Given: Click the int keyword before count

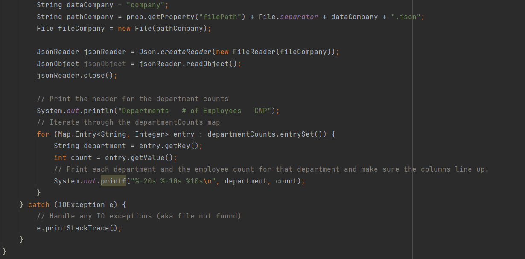Looking at the screenshot, I should [x=60, y=158].
